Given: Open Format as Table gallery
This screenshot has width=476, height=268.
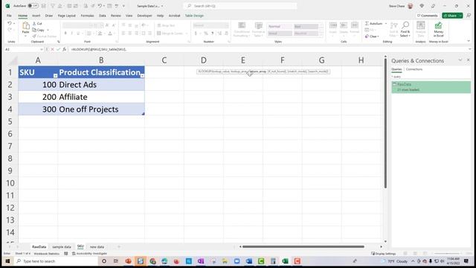Looking at the screenshot, I should 258,30.
